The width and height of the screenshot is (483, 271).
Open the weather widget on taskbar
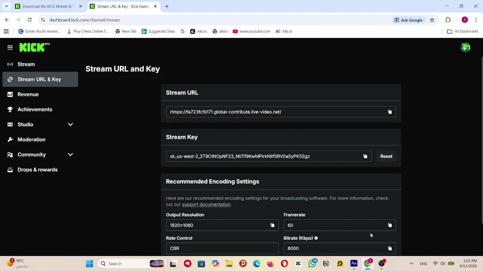[18, 263]
